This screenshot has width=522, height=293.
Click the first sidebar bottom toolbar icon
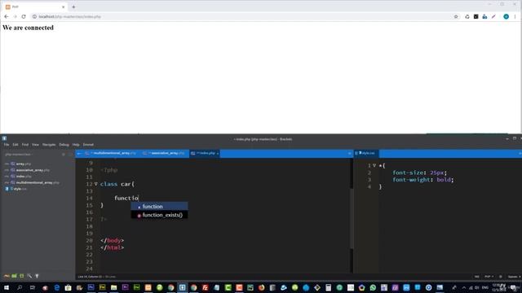(7, 276)
